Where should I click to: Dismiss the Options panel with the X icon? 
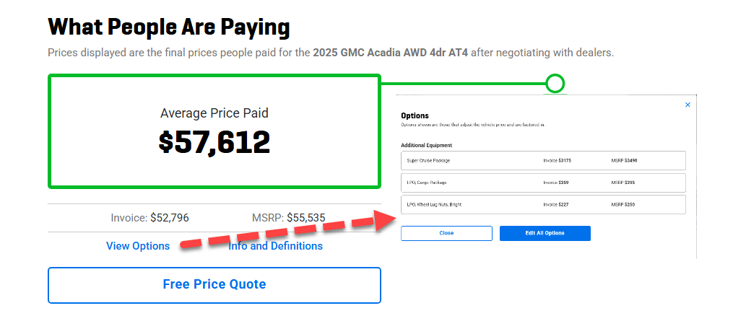coord(688,105)
